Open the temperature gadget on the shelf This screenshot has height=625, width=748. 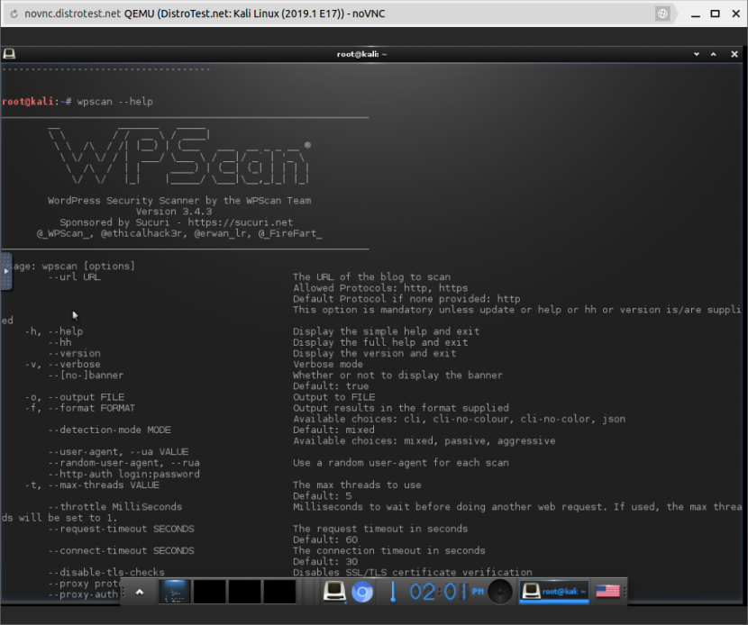pos(393,592)
